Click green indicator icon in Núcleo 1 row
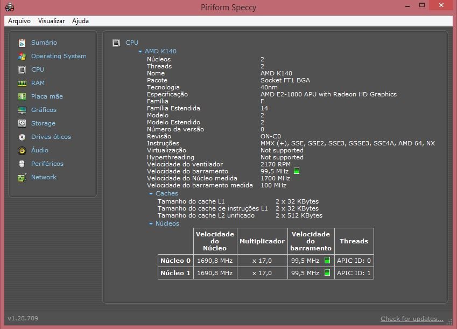The image size is (457, 329). (x=327, y=272)
